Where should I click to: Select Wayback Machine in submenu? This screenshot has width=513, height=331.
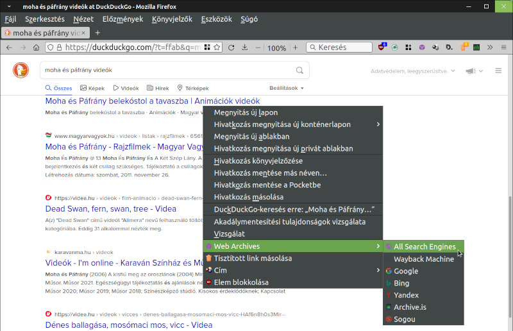423,259
